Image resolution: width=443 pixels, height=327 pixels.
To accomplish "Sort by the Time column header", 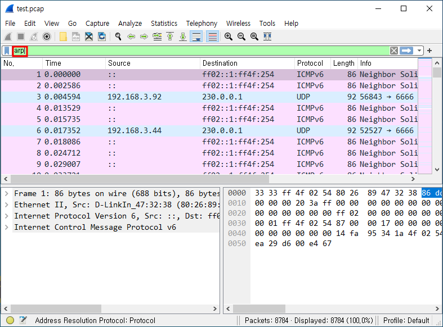I will tap(74, 63).
